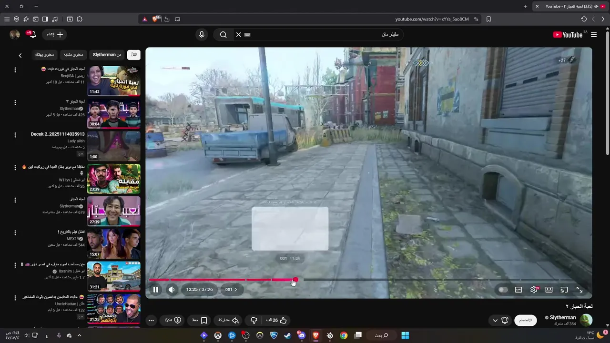Select the من Slytherman filter chip

(x=107, y=55)
